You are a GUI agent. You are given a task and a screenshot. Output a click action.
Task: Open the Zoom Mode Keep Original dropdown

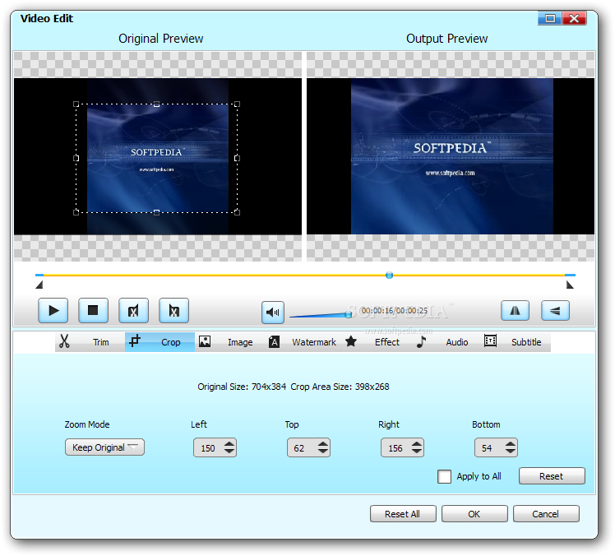(104, 447)
